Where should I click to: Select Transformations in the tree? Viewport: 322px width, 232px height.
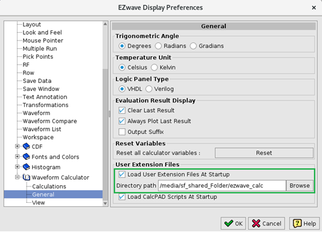click(46, 105)
